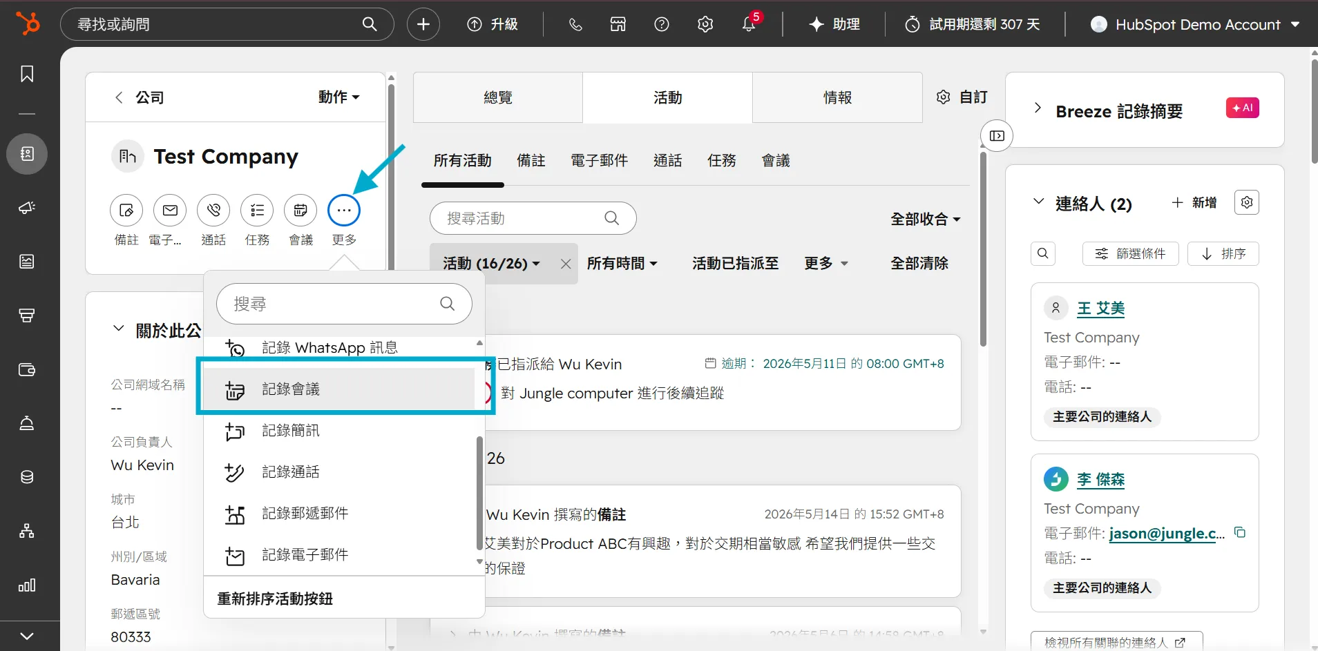Click the 升級 upgrade button
The image size is (1318, 651).
(x=493, y=24)
